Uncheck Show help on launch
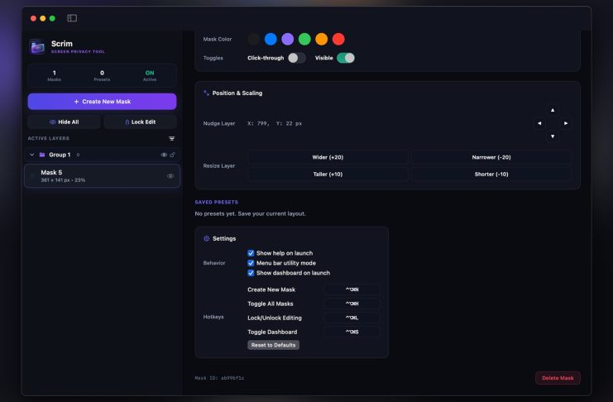613x402 pixels. click(251, 253)
